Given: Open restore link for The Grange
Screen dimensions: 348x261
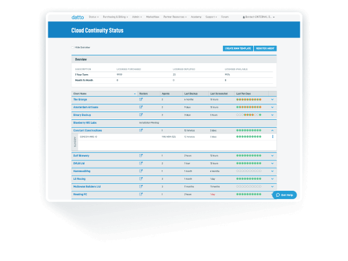Looking at the screenshot, I should click(x=140, y=99).
